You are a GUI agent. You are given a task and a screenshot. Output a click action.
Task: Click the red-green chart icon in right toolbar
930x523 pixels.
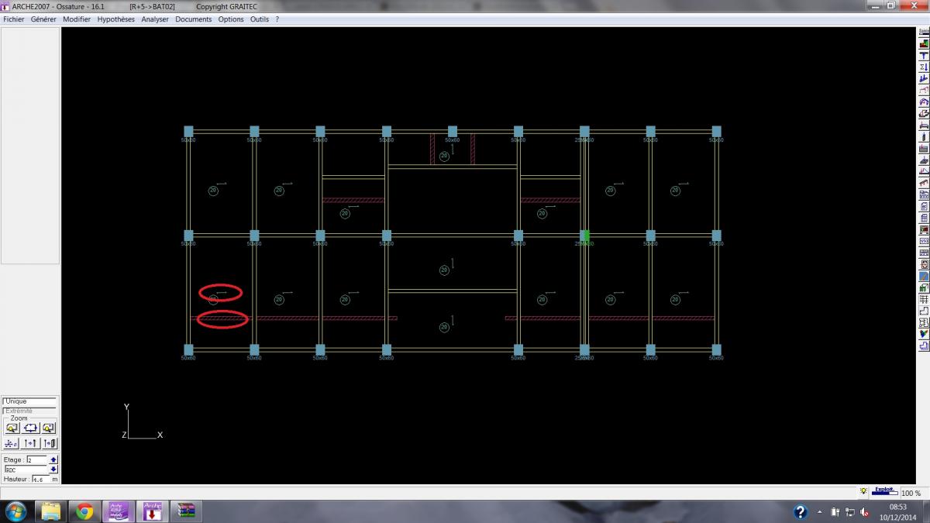[x=923, y=44]
